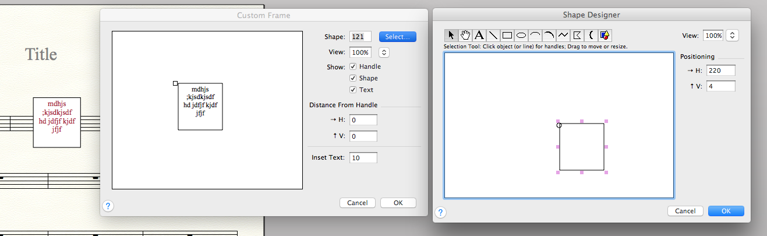Open Custom Frame View percentage dropdown
The width and height of the screenshot is (767, 236).
pyautogui.click(x=384, y=52)
